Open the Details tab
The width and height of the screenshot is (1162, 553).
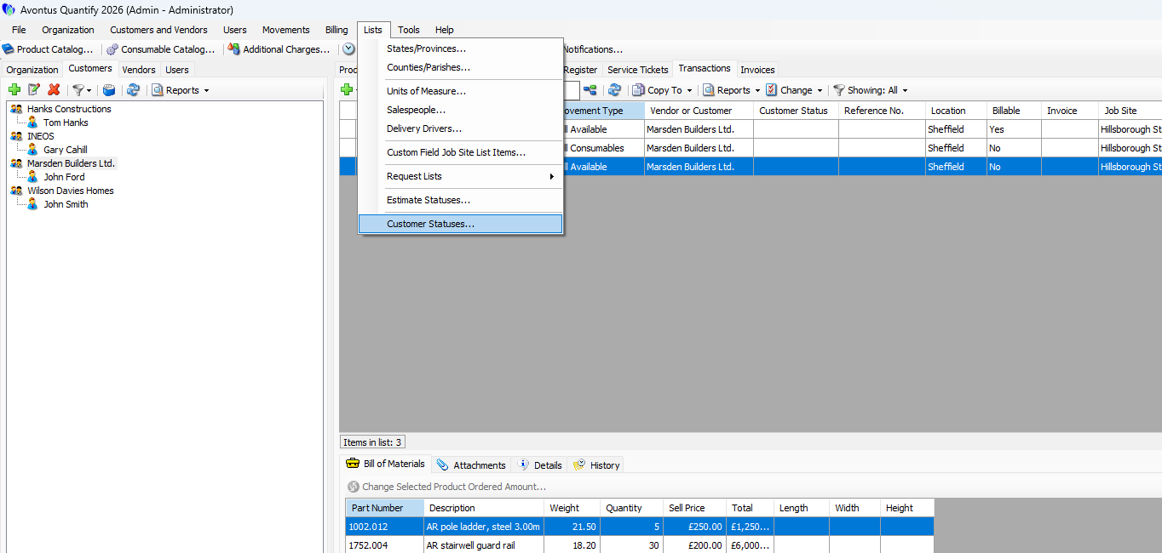(540, 465)
